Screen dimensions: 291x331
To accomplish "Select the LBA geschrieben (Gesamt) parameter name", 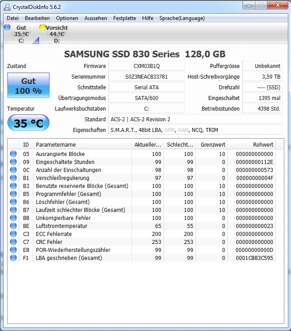I will pyautogui.click(x=69, y=258).
